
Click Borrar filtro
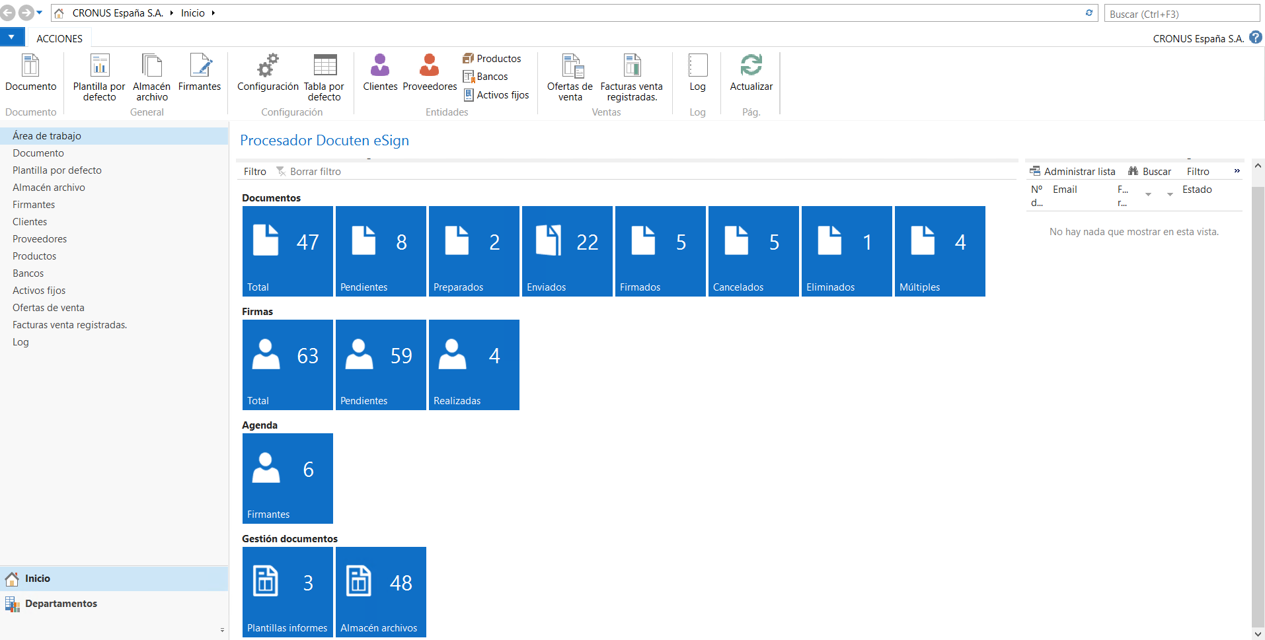pos(309,172)
